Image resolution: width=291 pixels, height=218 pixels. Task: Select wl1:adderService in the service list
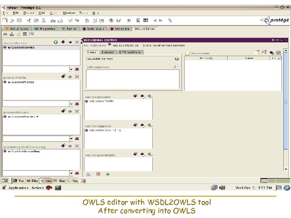(41, 48)
